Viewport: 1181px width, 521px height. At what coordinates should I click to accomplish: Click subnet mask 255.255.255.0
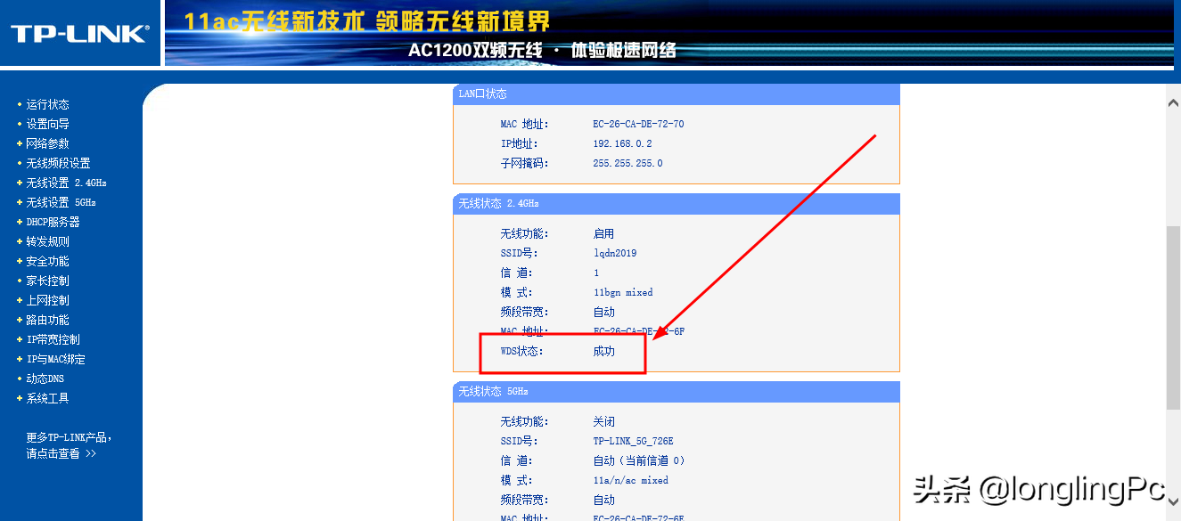tap(627, 163)
